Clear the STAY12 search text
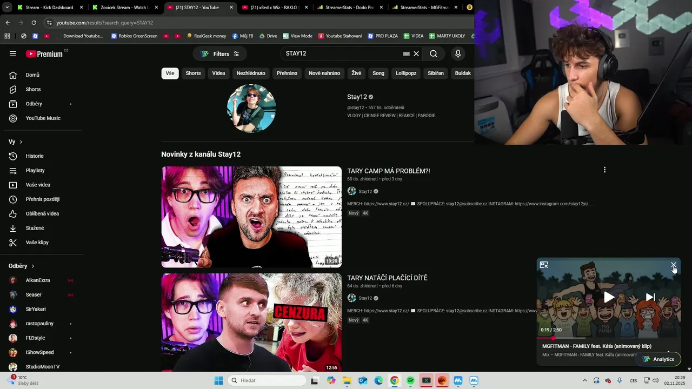The width and height of the screenshot is (692, 389). [416, 53]
